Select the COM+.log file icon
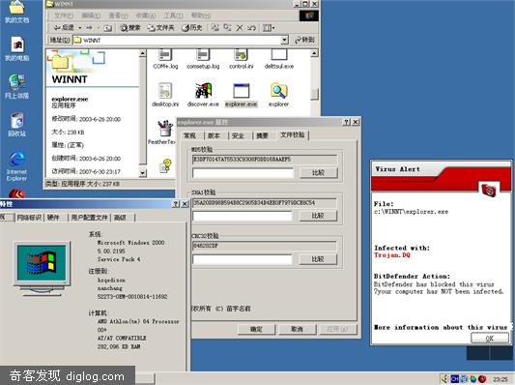The image size is (515, 385). [x=165, y=59]
